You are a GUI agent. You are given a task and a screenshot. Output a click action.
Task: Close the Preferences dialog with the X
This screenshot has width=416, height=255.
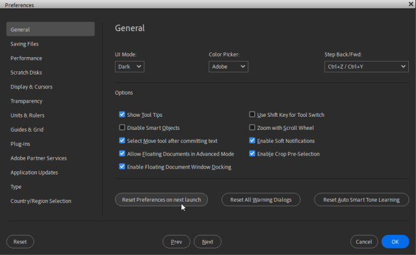pos(411,4)
